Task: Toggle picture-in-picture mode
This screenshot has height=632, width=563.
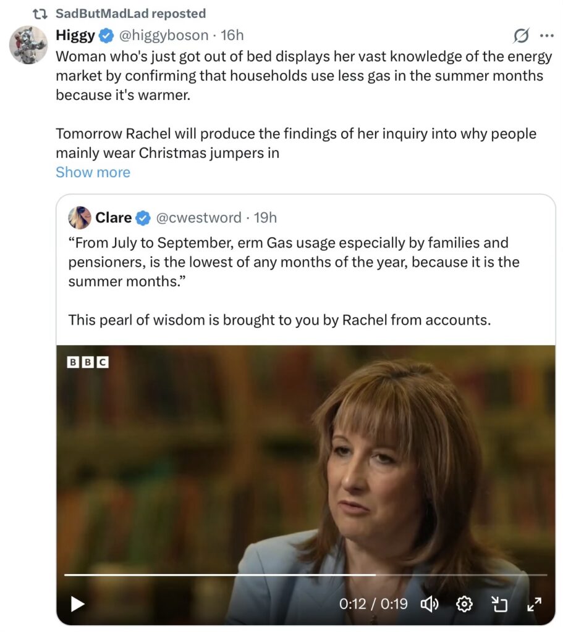Action: point(499,604)
